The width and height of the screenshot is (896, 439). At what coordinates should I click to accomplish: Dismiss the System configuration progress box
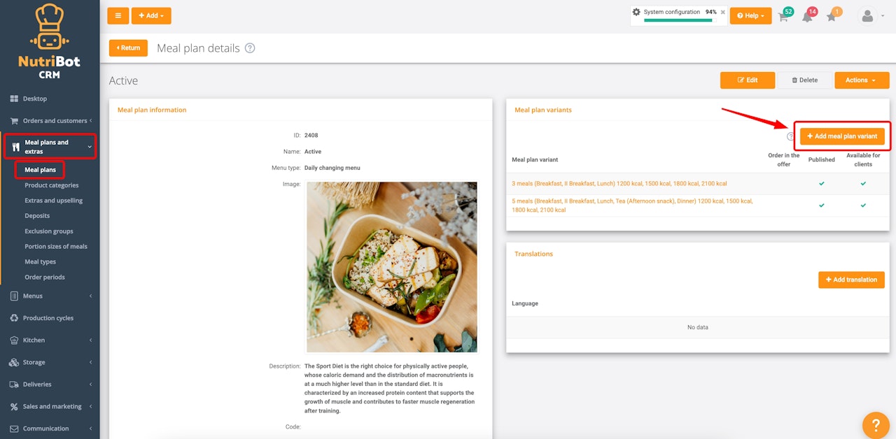(x=723, y=12)
